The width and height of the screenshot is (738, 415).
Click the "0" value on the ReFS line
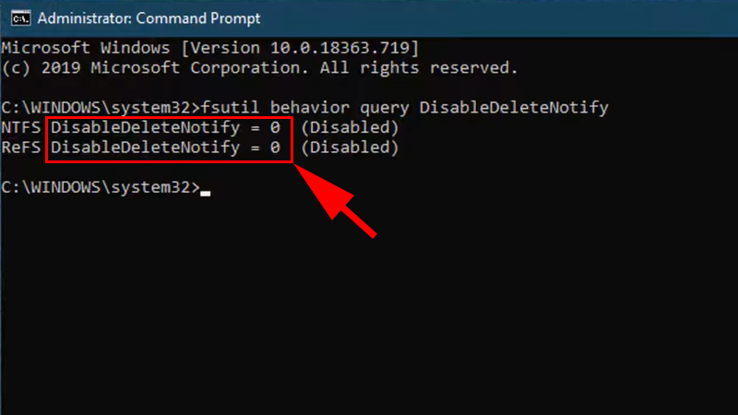click(275, 148)
